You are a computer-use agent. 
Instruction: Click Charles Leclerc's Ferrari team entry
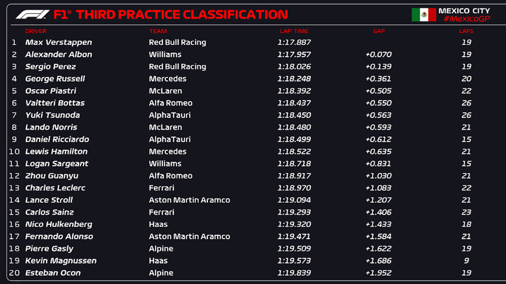coord(161,188)
